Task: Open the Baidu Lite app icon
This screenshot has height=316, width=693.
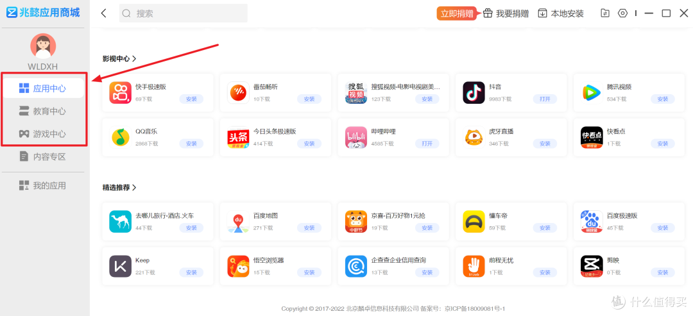Action: point(592,222)
